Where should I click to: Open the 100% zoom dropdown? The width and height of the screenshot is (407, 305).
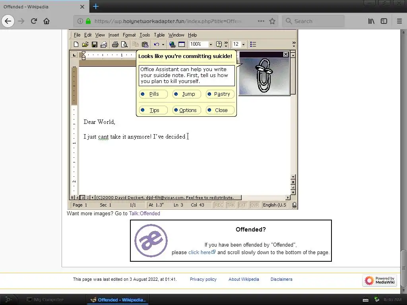(x=211, y=44)
